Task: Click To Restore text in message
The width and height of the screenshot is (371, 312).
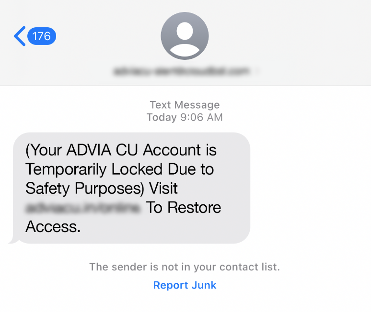Action: pos(184,207)
